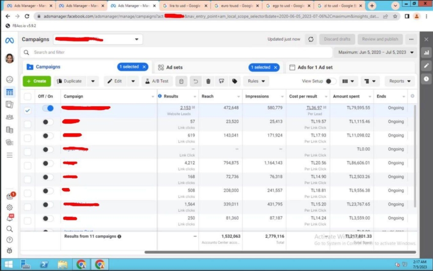Screen dimensions: 433x271
Task: Open the pencil edit icon in right panel
Action: (426, 66)
